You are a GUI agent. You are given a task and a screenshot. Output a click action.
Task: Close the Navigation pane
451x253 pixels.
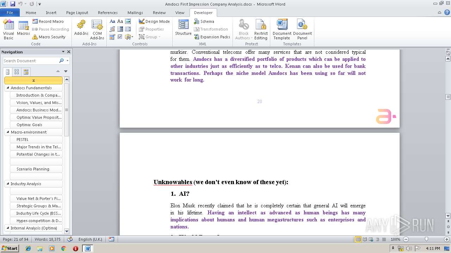[69, 52]
